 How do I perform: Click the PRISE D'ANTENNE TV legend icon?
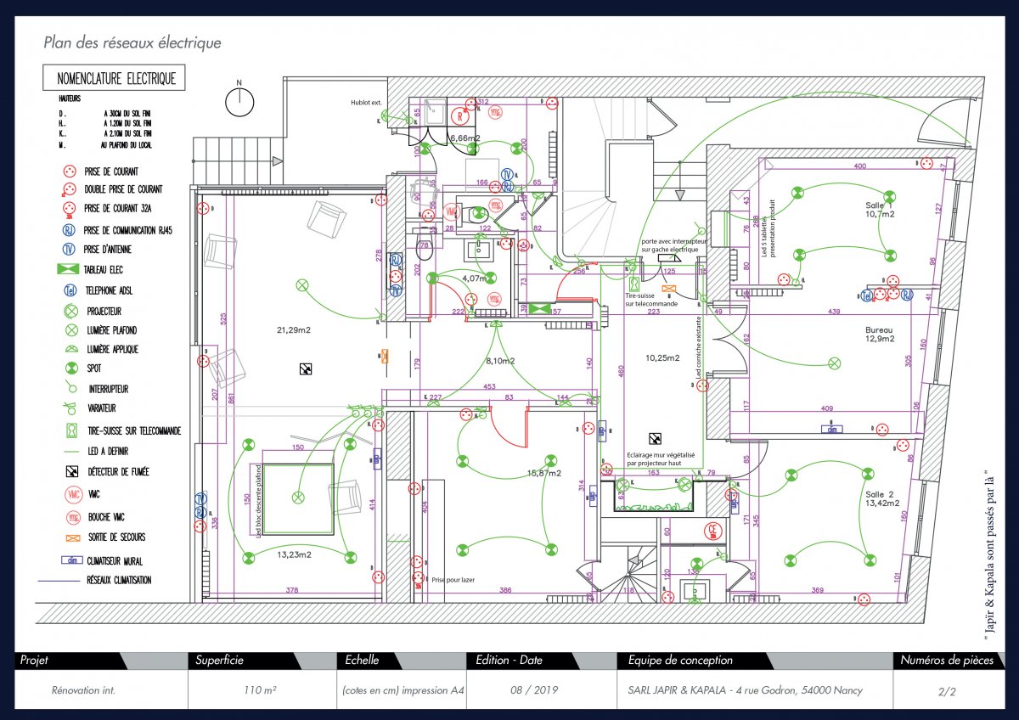click(x=69, y=250)
